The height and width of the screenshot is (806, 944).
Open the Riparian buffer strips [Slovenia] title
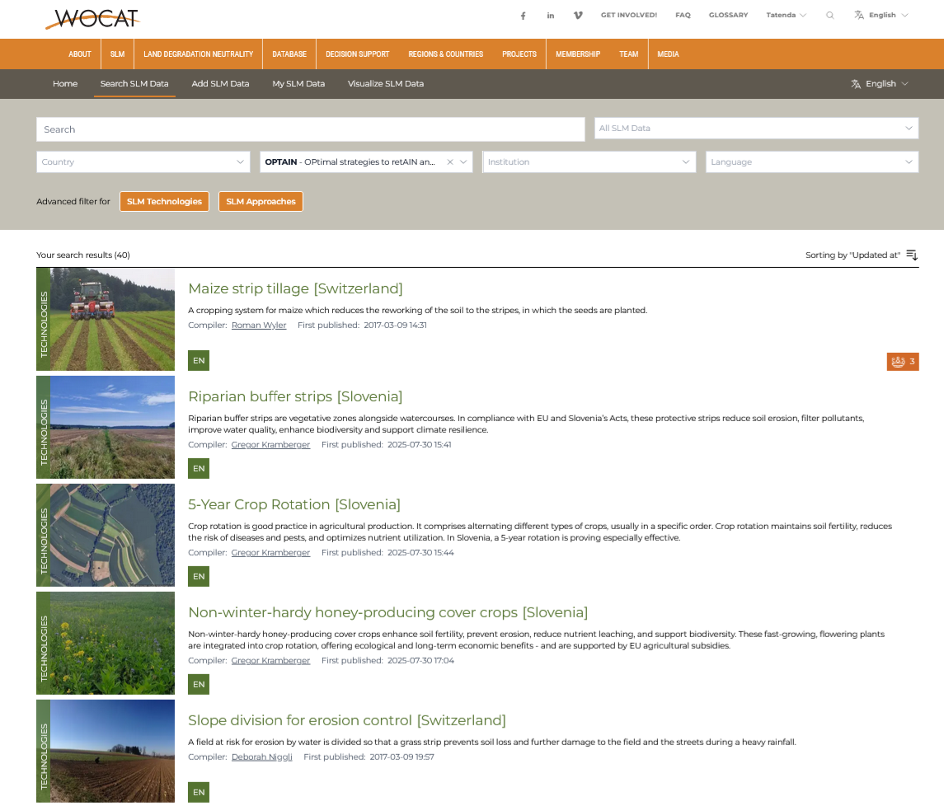(x=295, y=396)
